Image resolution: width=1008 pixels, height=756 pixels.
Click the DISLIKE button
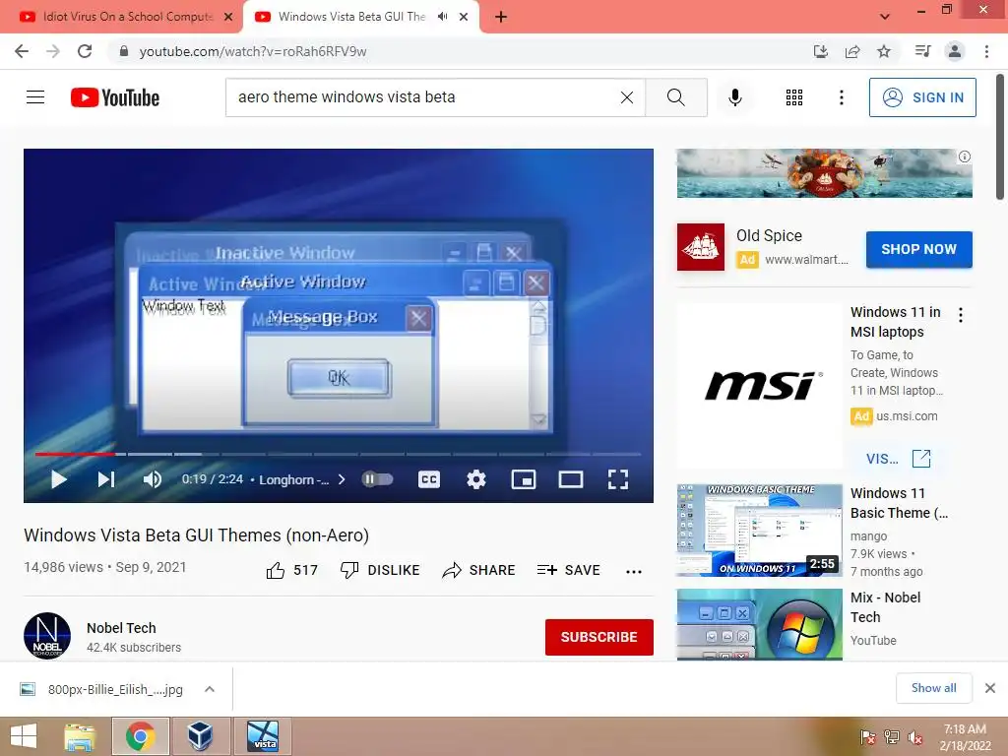[x=380, y=570]
